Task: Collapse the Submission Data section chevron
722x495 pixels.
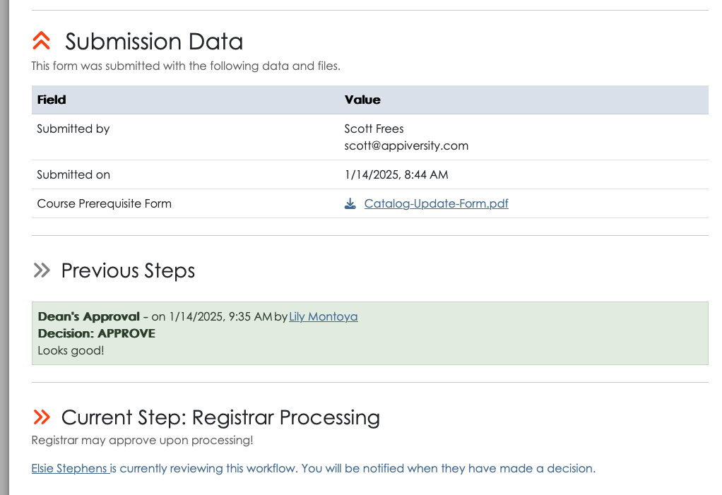Action: (42, 41)
